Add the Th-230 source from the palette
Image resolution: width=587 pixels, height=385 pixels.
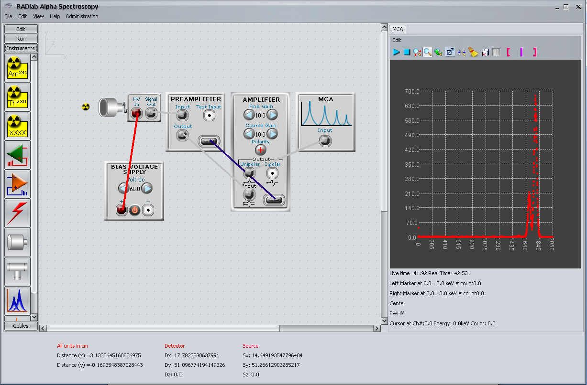(18, 97)
